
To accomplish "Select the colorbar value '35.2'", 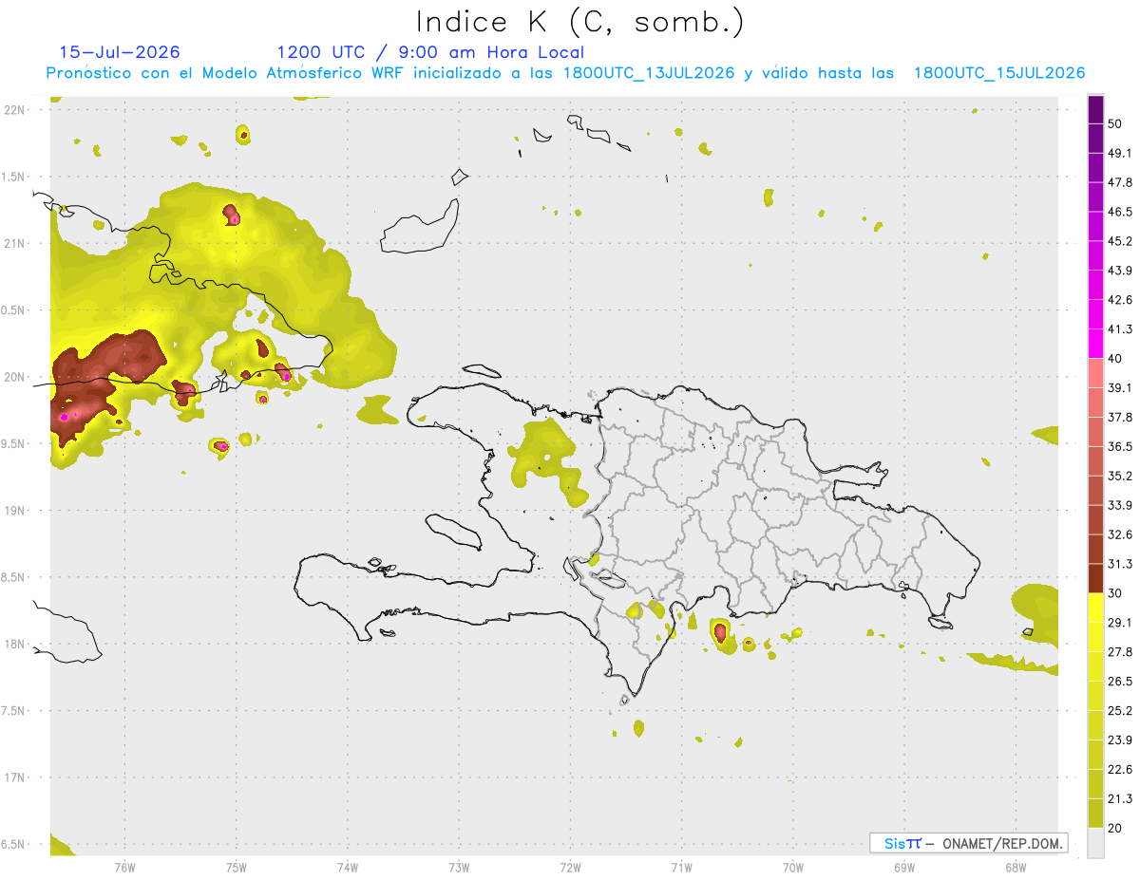I will pos(1119,476).
